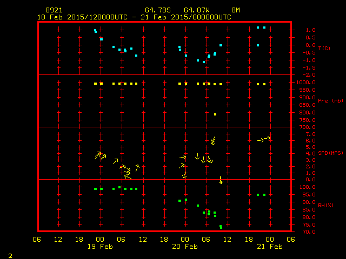Select the 19 Feb date label
Viewport: 346px width, 259px height.
(101, 247)
